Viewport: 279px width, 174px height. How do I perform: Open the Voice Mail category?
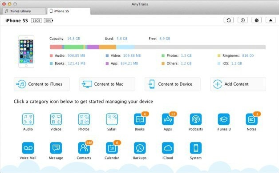click(28, 148)
